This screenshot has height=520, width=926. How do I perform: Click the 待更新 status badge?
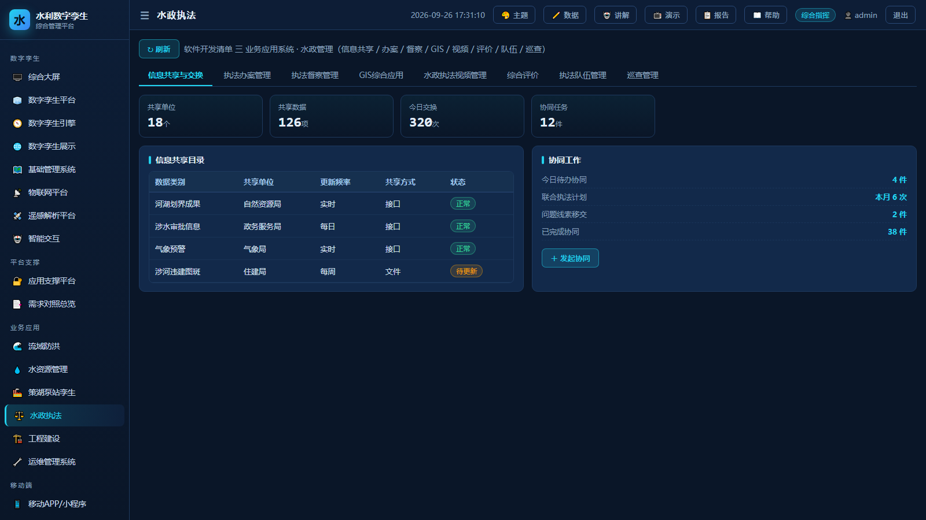pyautogui.click(x=466, y=271)
